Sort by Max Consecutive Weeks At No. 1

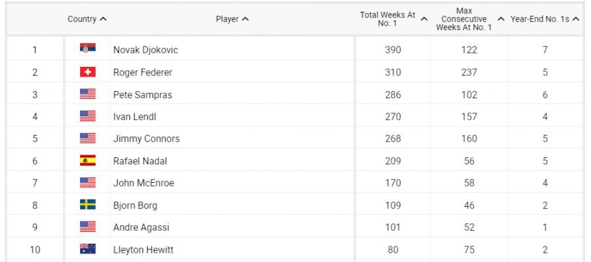click(x=469, y=19)
